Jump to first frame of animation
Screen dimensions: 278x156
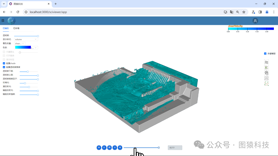point(99,148)
